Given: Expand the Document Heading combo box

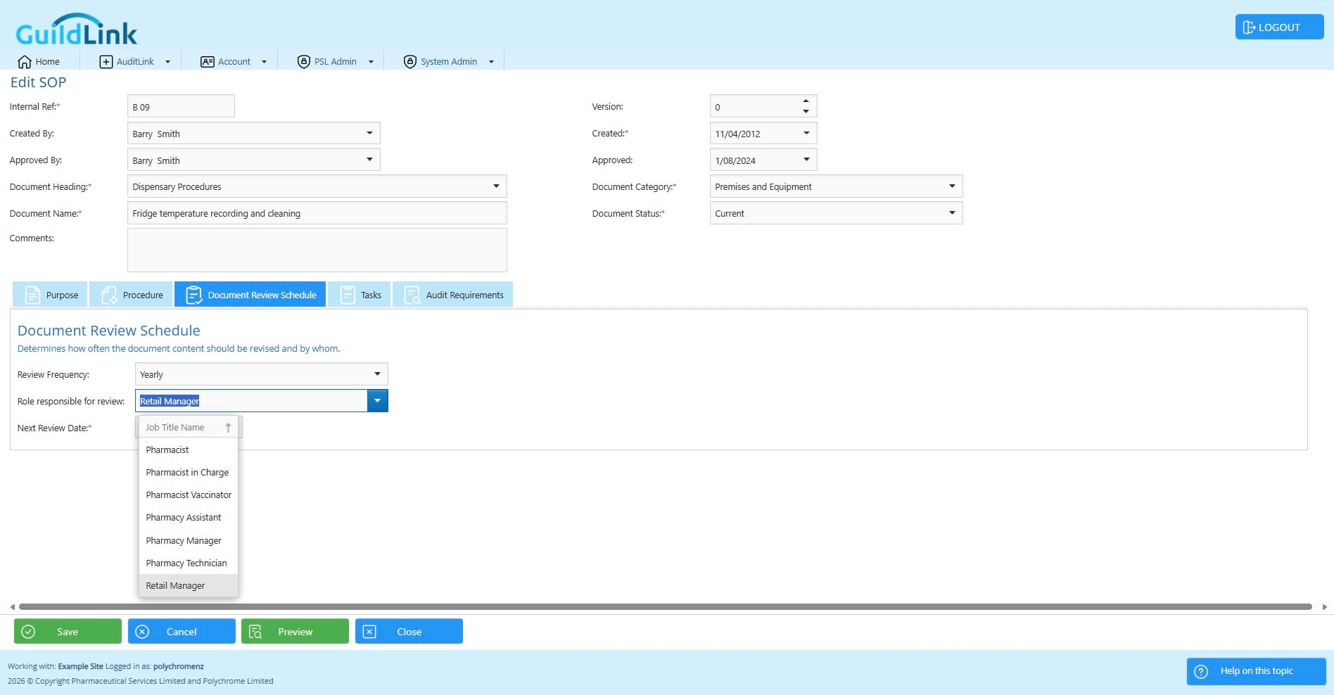Looking at the screenshot, I should pos(496,186).
